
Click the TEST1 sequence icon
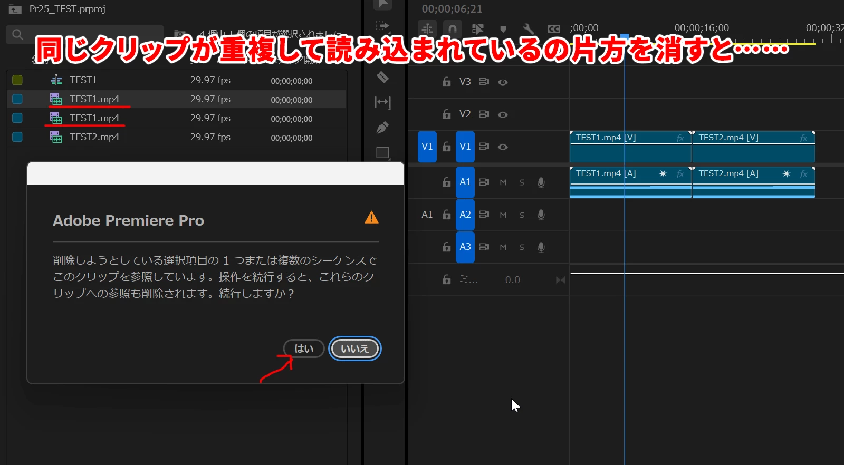pyautogui.click(x=56, y=80)
